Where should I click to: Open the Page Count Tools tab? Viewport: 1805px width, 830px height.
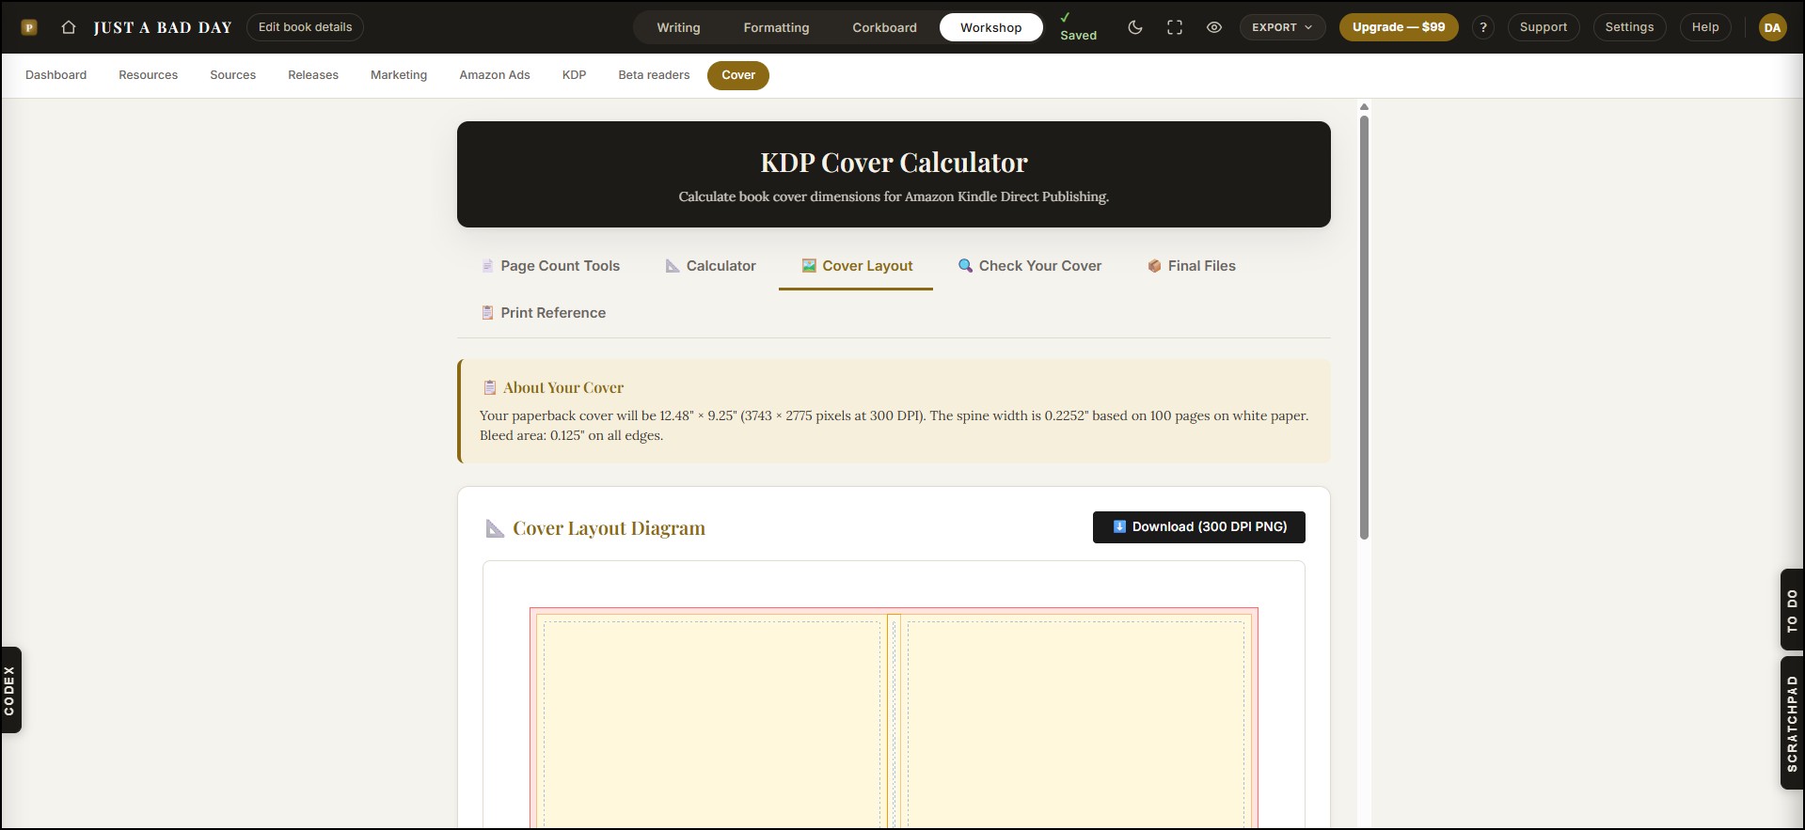550,266
